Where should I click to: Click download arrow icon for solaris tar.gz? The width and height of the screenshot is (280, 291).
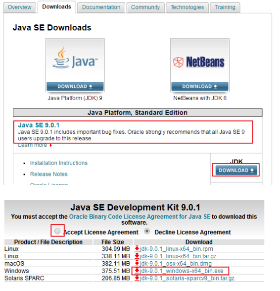[137, 278]
